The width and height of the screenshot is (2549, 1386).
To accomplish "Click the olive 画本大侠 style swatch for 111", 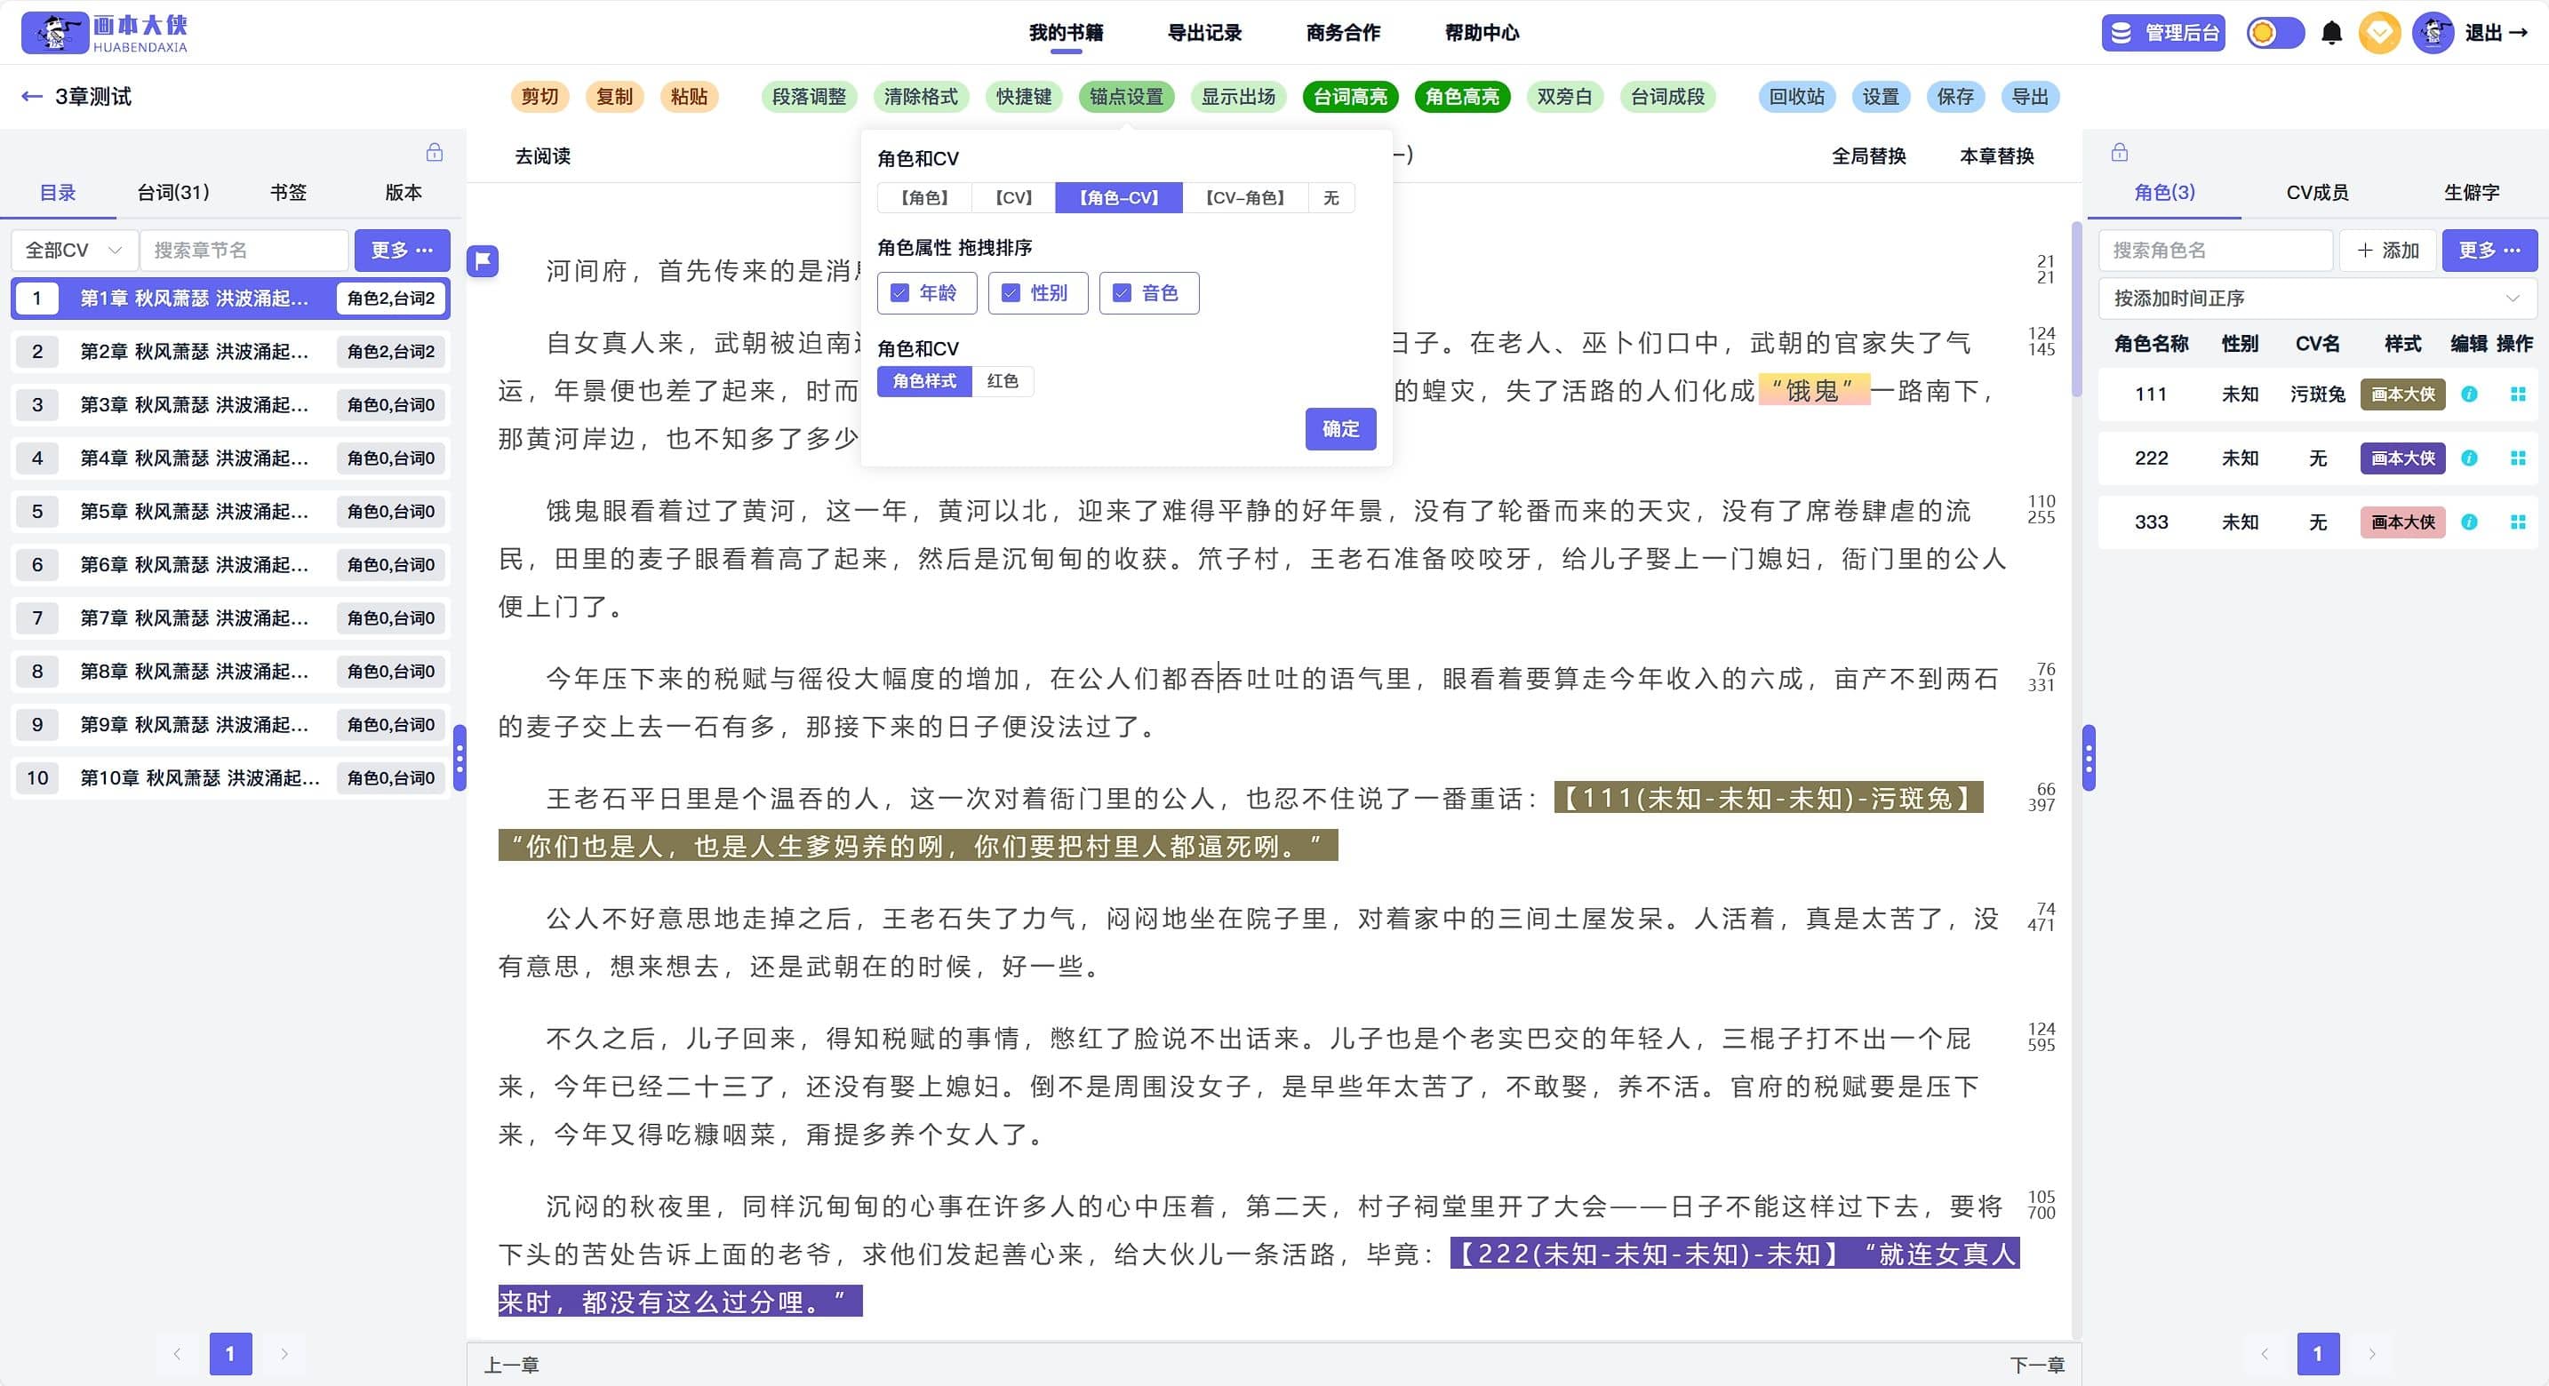I will 2401,394.
